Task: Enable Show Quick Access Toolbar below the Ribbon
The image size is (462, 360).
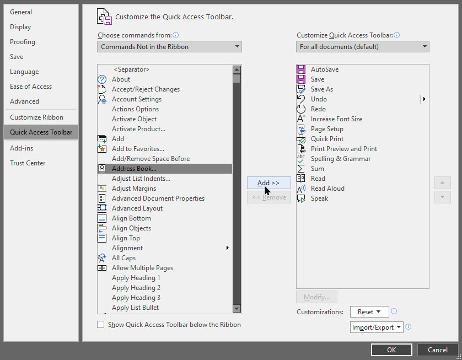Action: 101,325
